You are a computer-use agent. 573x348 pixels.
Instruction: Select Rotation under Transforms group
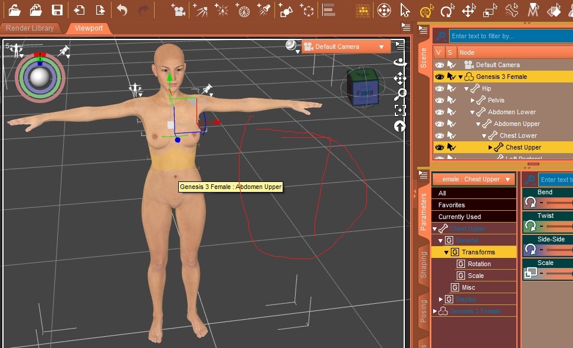479,264
